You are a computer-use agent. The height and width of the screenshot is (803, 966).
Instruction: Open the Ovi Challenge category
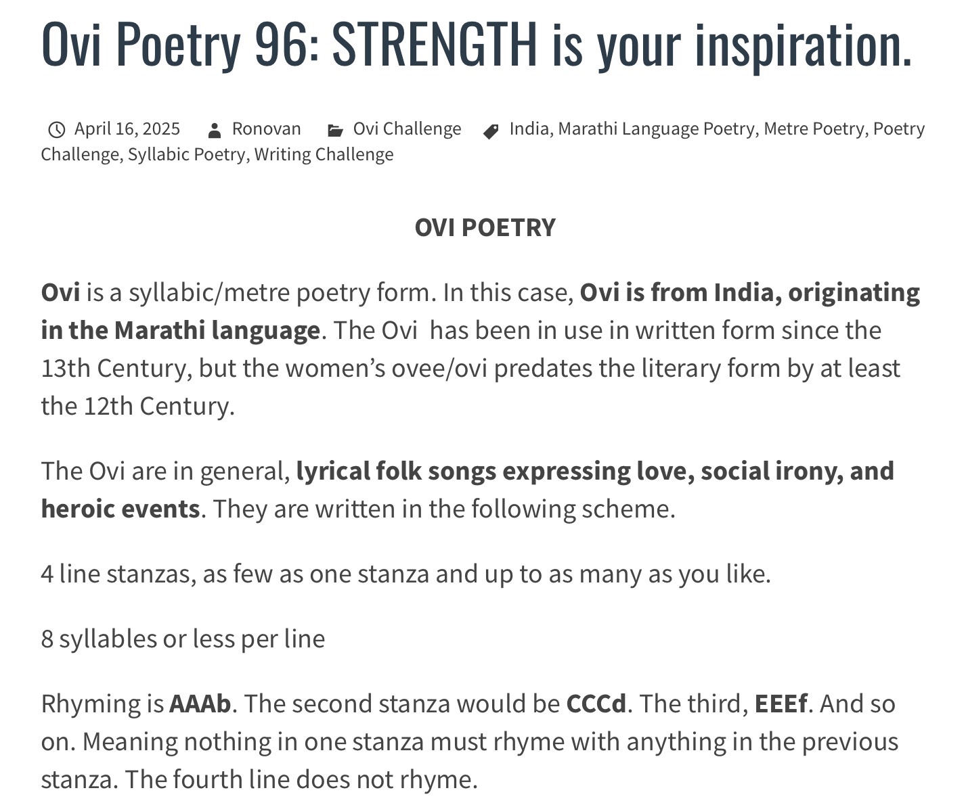pos(407,129)
